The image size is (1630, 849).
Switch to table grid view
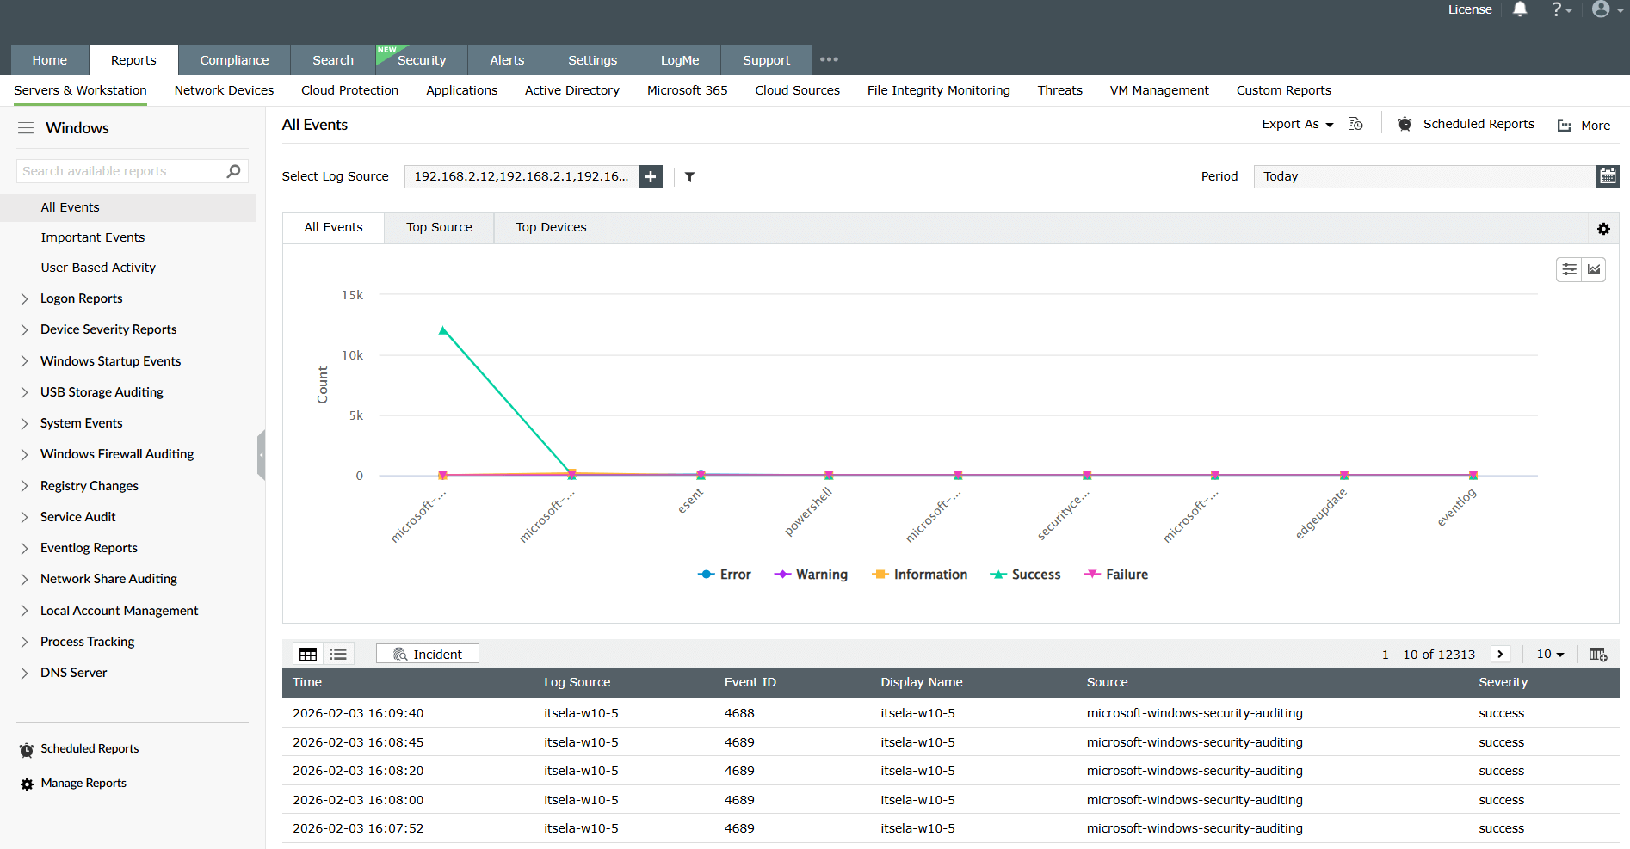(308, 655)
